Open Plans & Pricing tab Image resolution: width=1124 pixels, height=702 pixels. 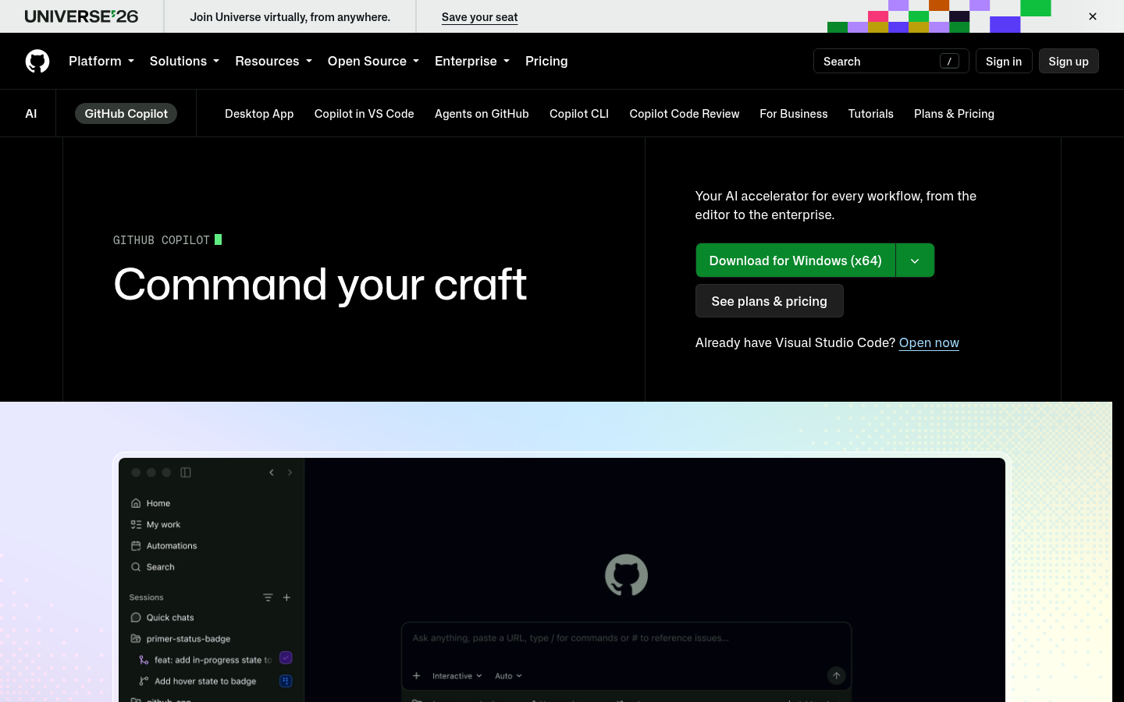(954, 114)
